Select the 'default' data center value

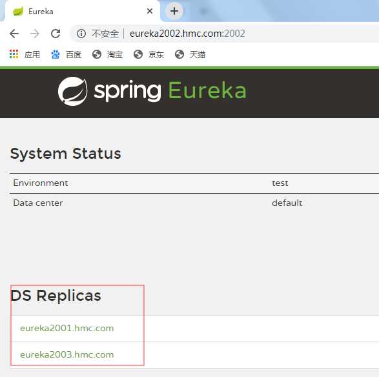[x=287, y=203]
